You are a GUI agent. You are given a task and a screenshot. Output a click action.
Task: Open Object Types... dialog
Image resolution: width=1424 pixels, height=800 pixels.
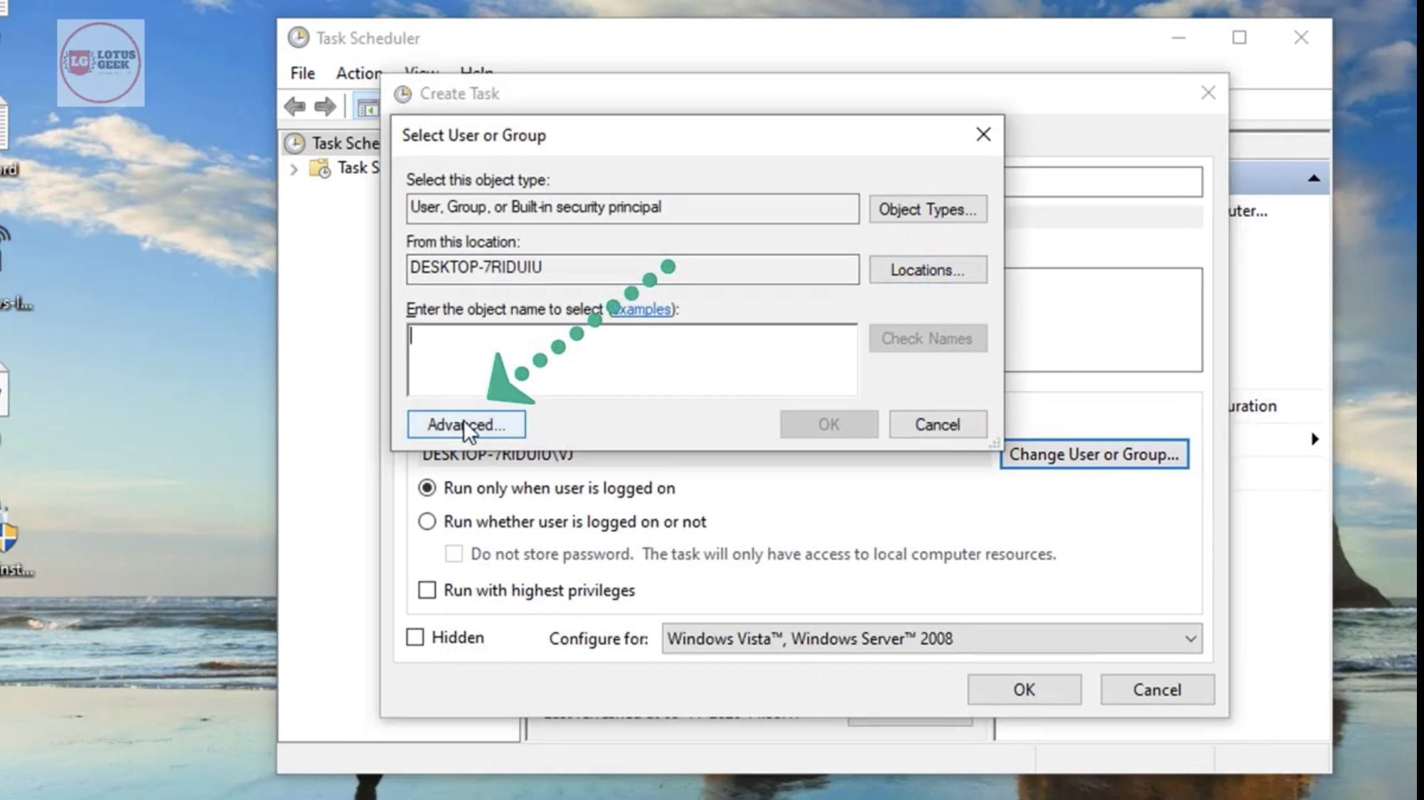[x=928, y=209]
